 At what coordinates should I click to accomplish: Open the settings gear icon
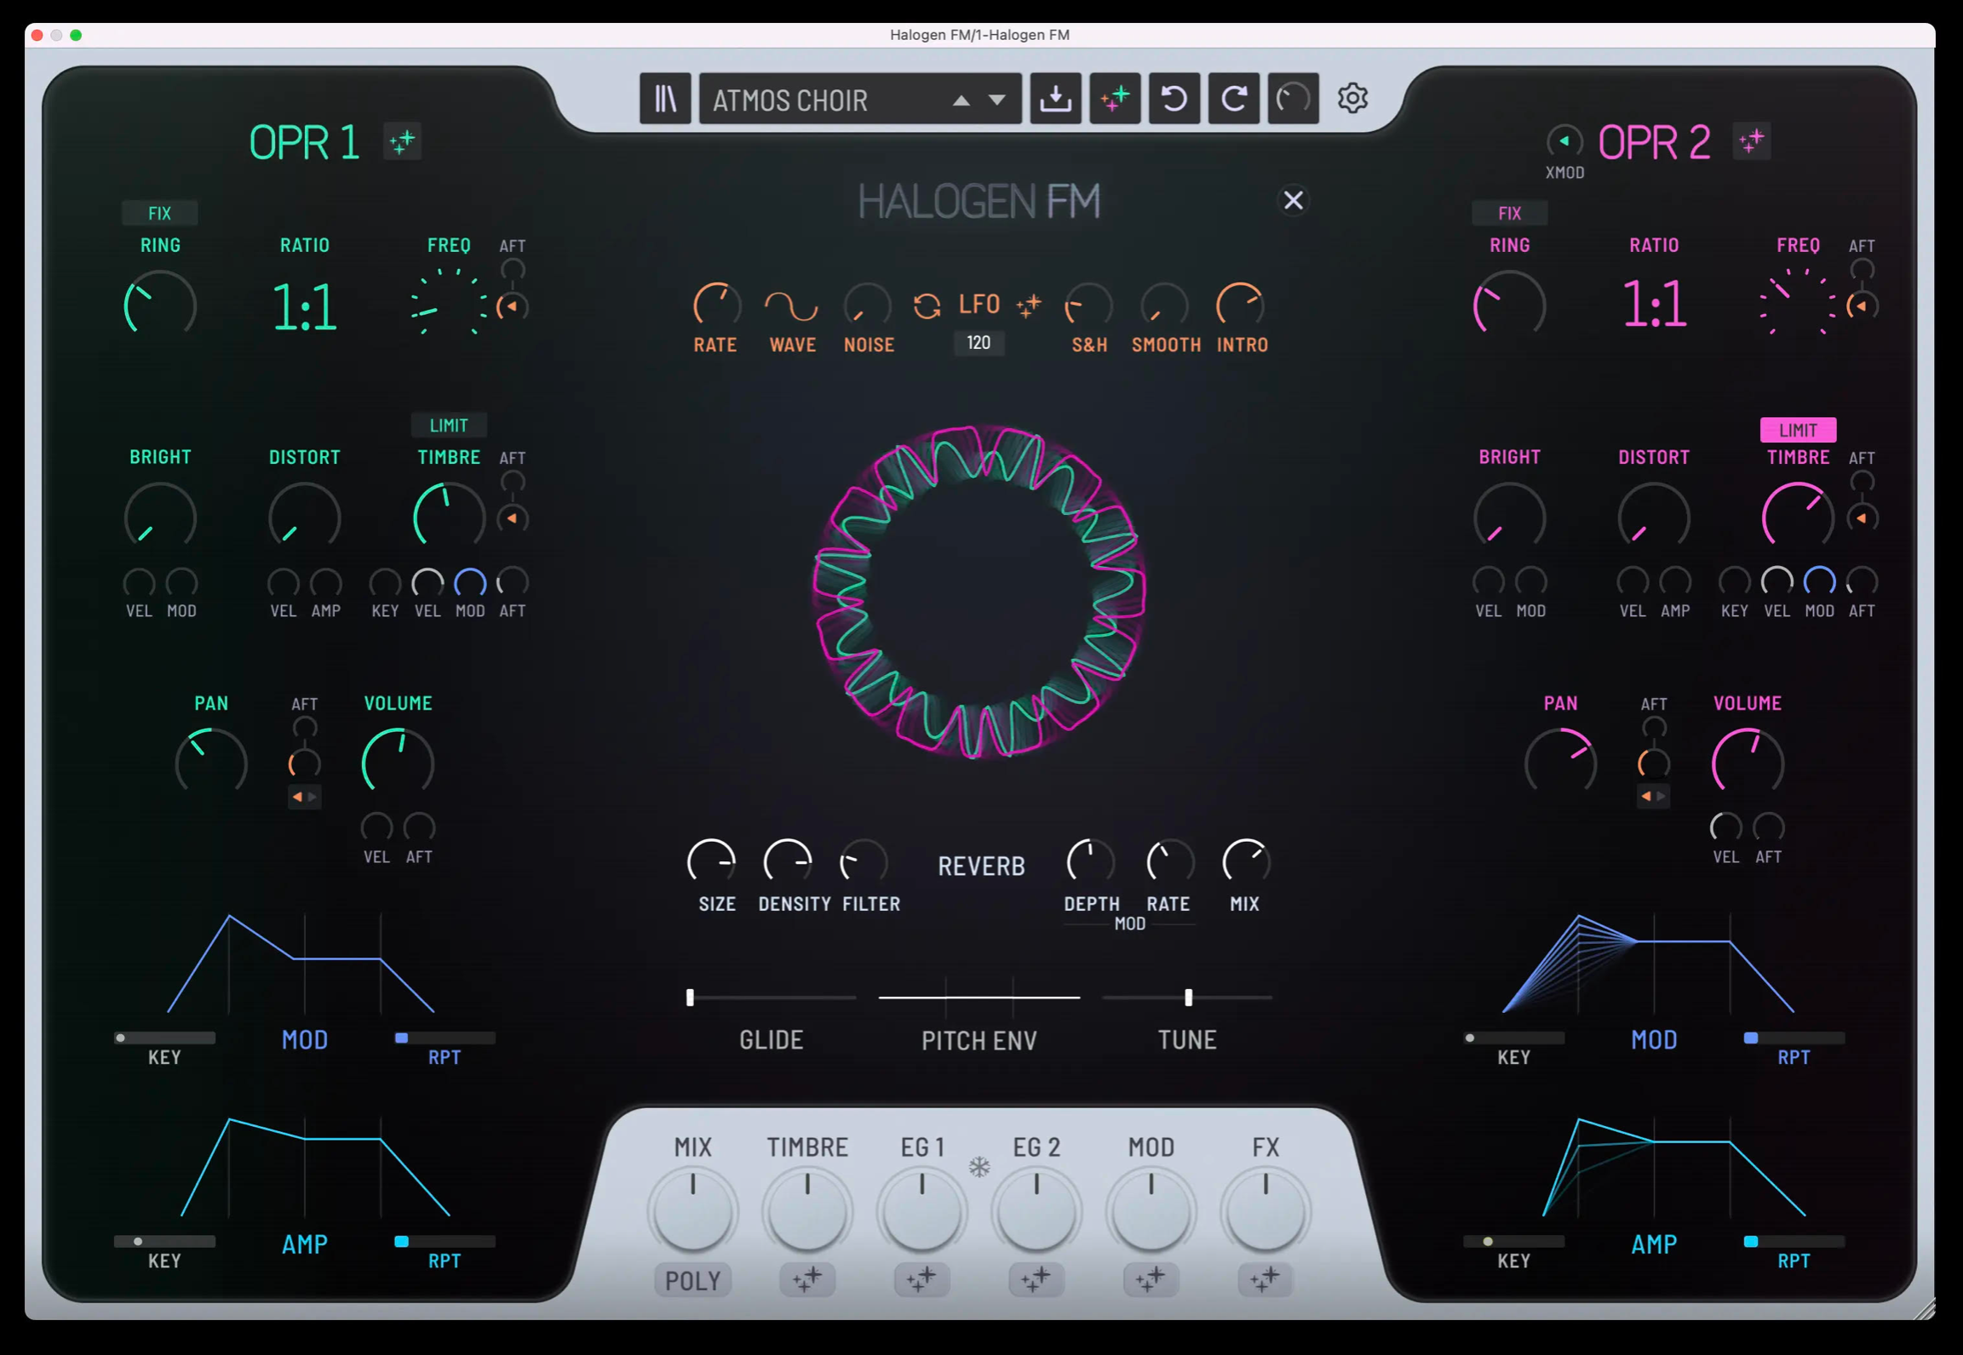(x=1352, y=99)
